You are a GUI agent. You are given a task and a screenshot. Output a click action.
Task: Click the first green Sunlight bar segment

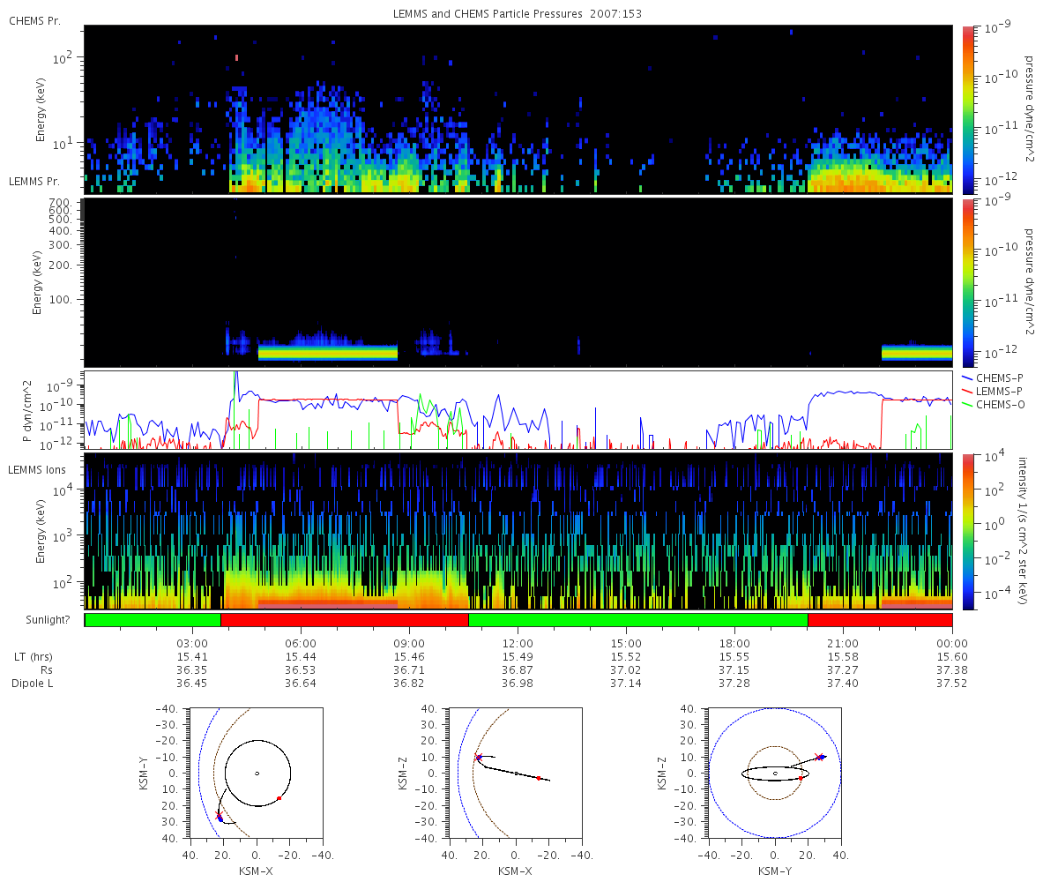(153, 620)
